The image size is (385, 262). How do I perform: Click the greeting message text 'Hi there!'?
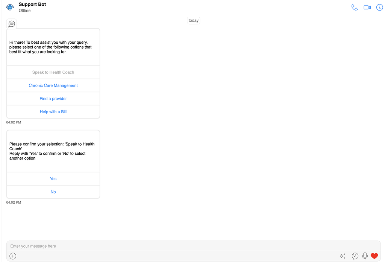50,47
